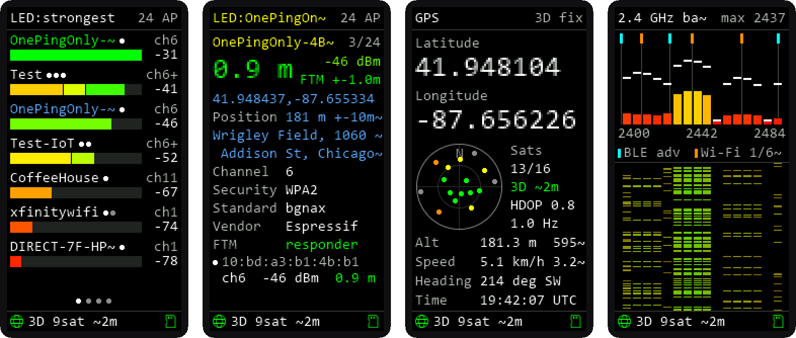796x338 pixels.
Task: Click the BLE adv legend entry
Action: tap(649, 153)
